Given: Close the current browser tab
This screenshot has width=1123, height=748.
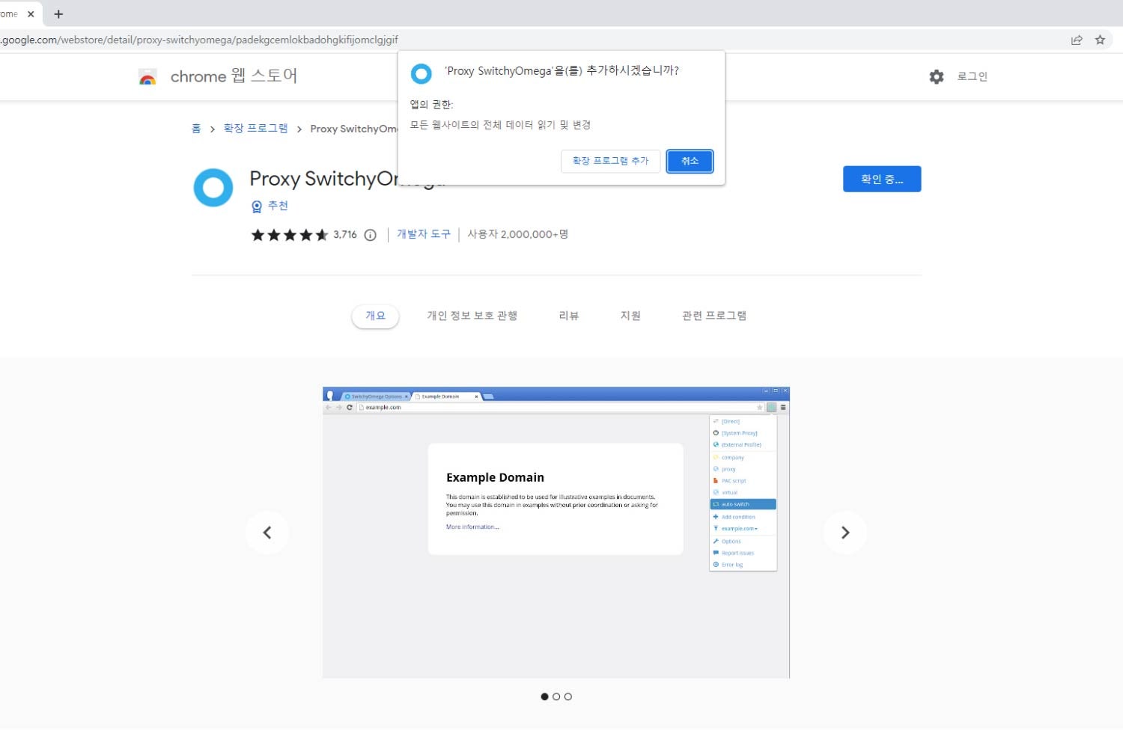Looking at the screenshot, I should (31, 14).
